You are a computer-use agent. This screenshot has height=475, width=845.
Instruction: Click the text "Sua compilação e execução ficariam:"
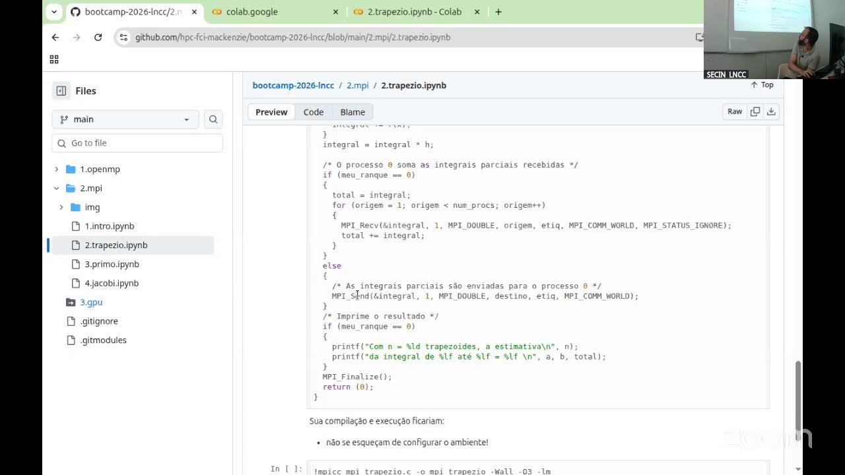[377, 421]
